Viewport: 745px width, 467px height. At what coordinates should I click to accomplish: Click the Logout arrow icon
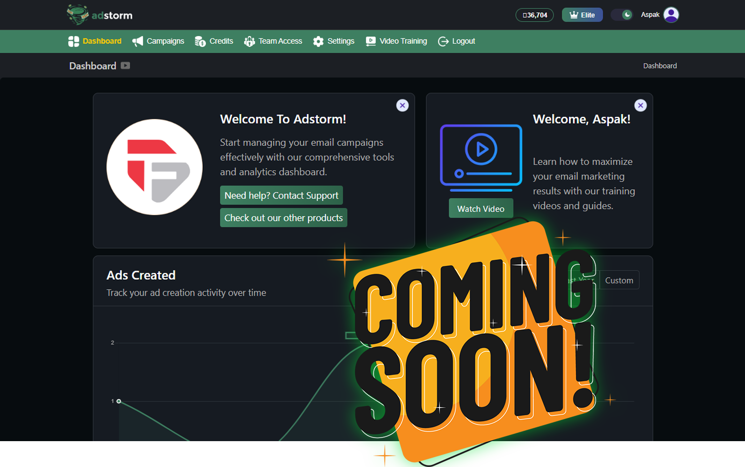pos(443,41)
